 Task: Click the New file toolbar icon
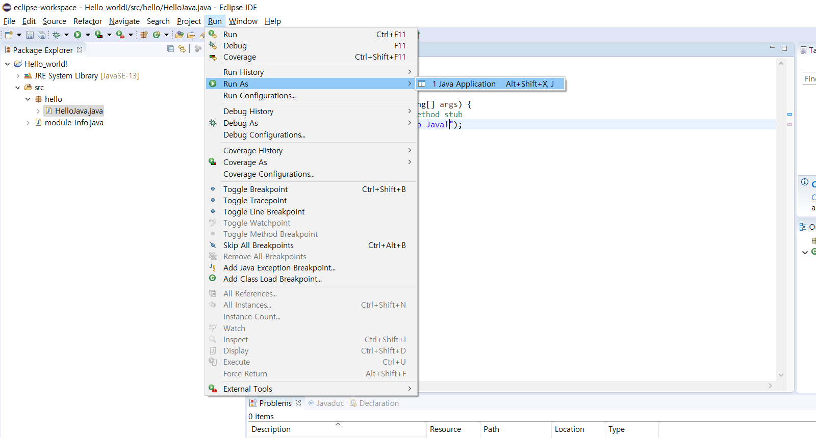point(9,35)
